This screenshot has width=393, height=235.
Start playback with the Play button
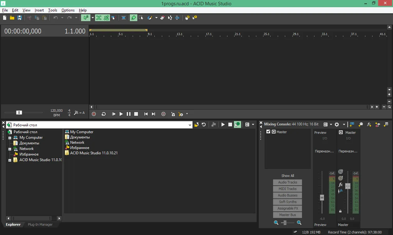(121, 114)
